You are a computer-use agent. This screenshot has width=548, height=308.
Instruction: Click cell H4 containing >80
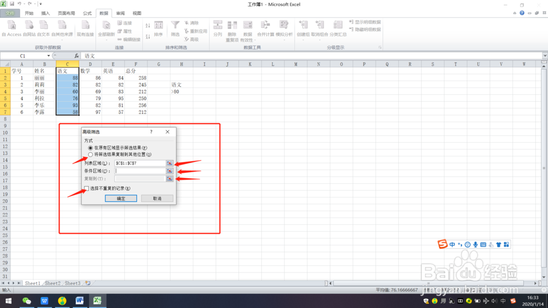pos(181,92)
